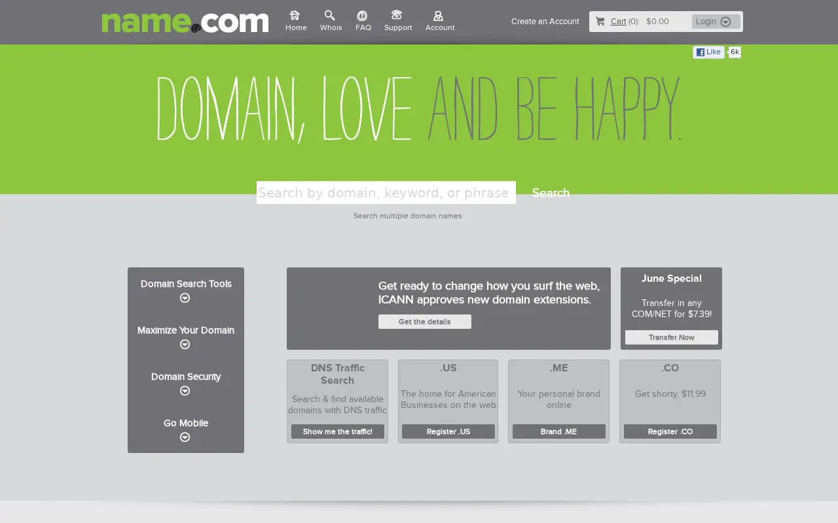Click the .US card heading
This screenshot has width=838, height=523.
[448, 368]
